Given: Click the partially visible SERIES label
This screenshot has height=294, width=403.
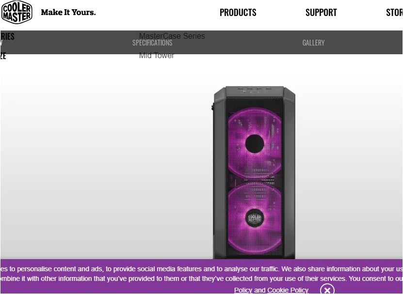Looking at the screenshot, I should tap(7, 36).
